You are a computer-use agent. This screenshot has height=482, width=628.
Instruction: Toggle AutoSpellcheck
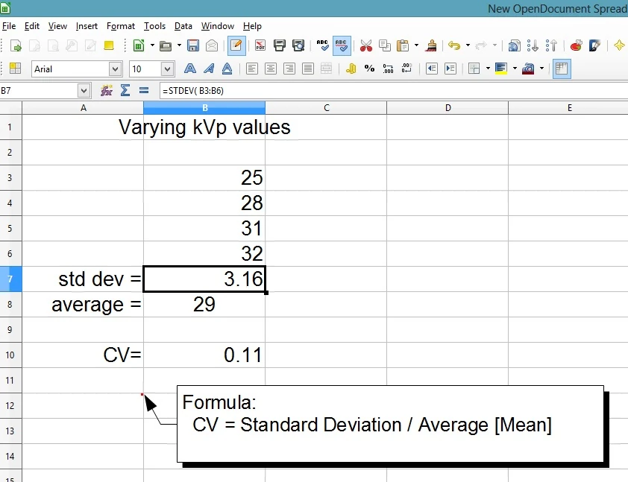342,45
